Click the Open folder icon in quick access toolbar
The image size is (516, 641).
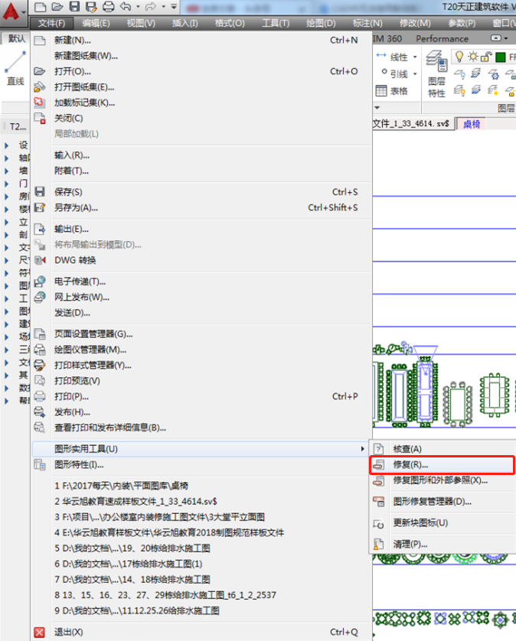coord(57,7)
